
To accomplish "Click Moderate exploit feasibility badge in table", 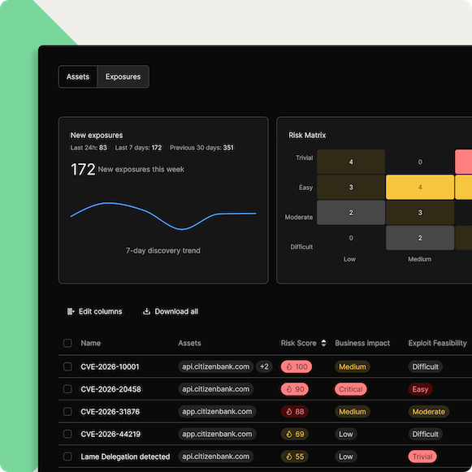I will (x=429, y=412).
